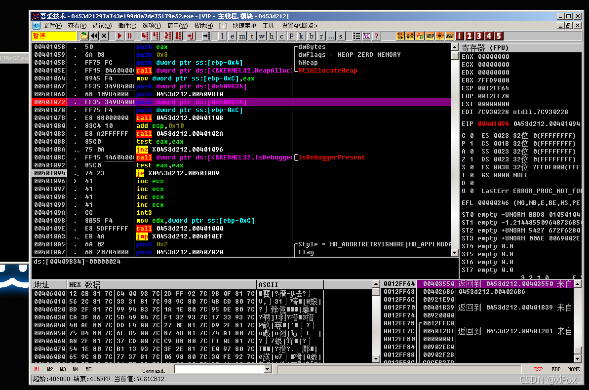Click the red question mark Help icon
The height and width of the screenshot is (390, 589).
[x=376, y=36]
